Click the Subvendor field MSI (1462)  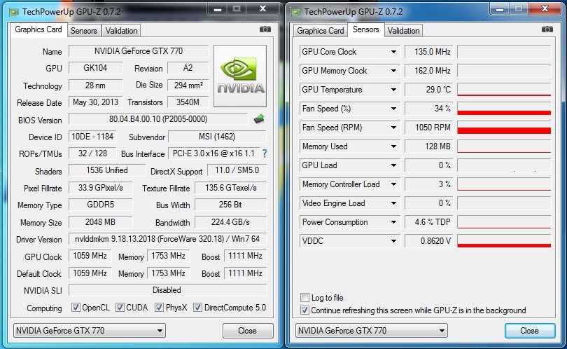coord(217,137)
